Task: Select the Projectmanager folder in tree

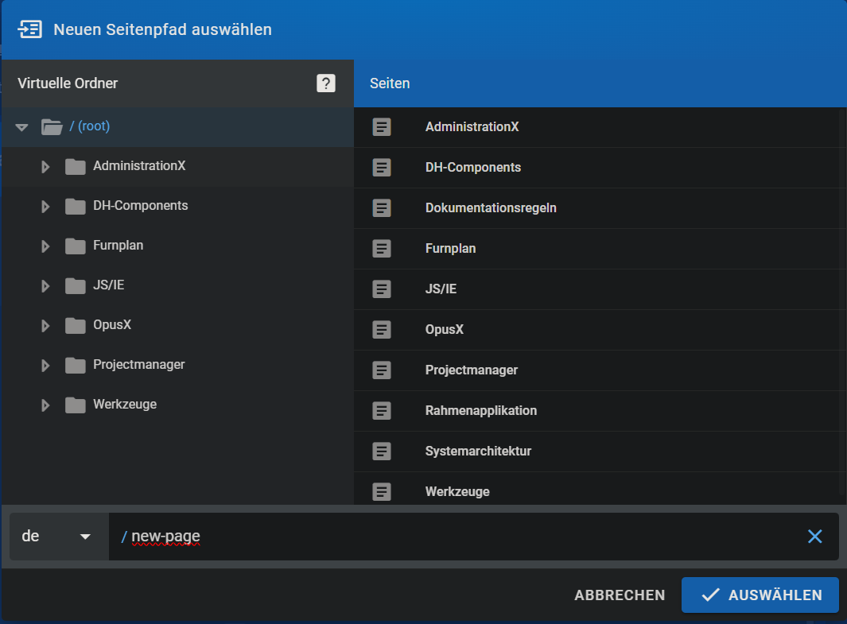Action: 138,365
